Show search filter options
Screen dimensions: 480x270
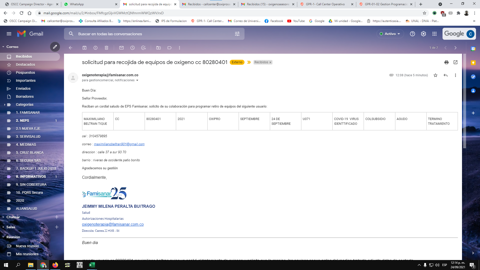(237, 34)
